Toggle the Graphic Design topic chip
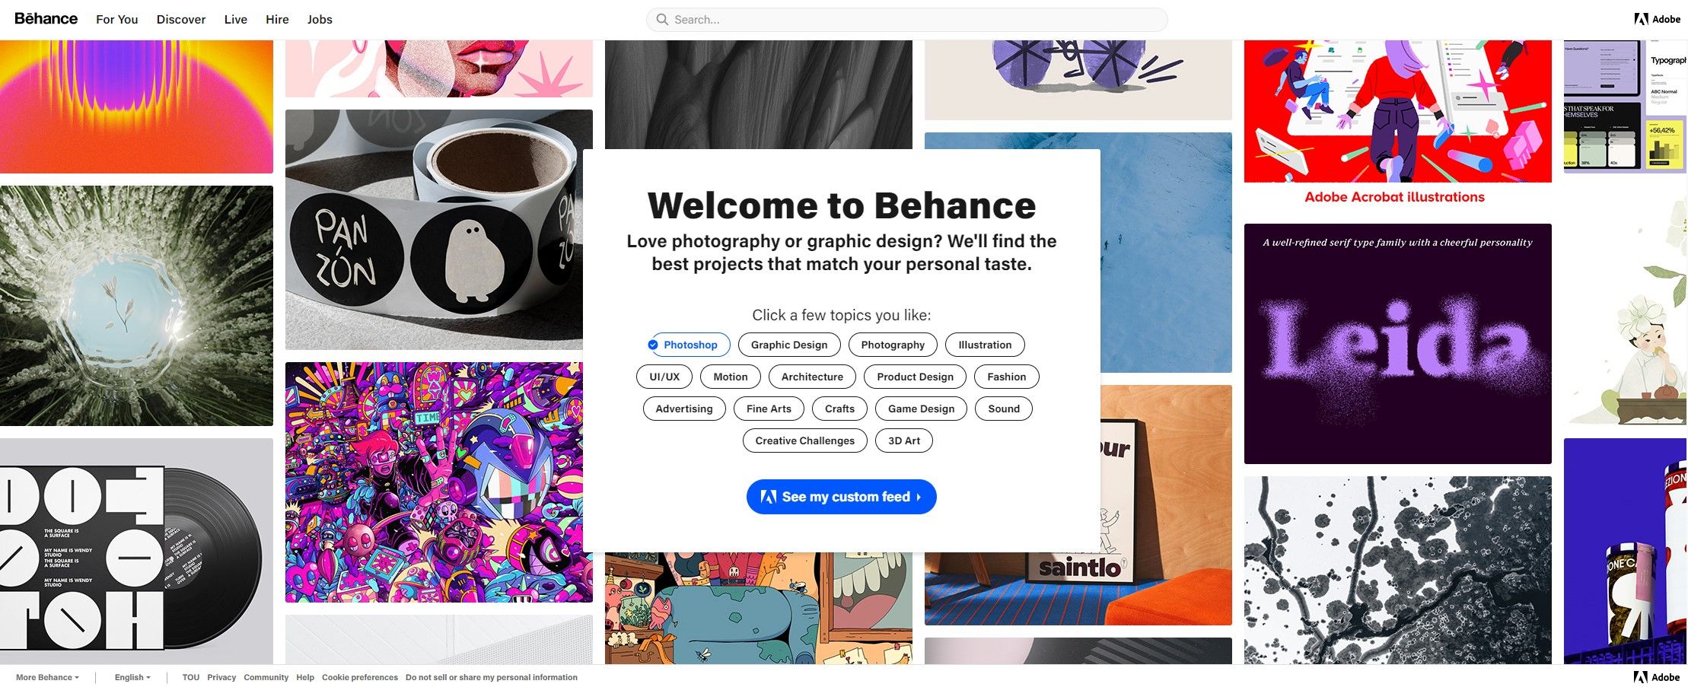The width and height of the screenshot is (1688, 687). (789, 345)
